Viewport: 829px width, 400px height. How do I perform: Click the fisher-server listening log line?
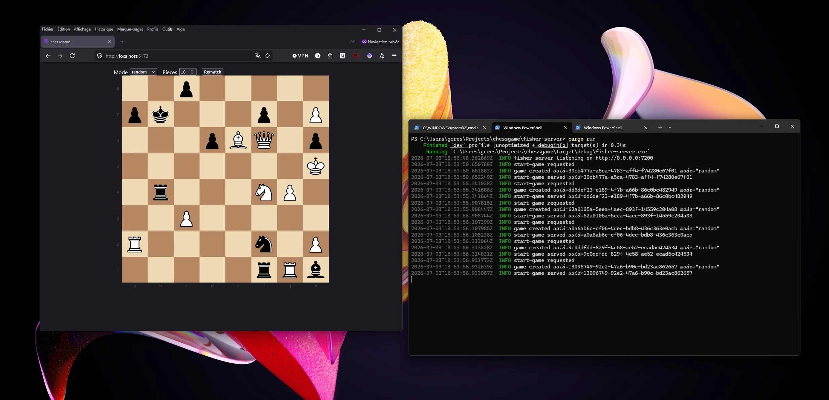tap(532, 158)
